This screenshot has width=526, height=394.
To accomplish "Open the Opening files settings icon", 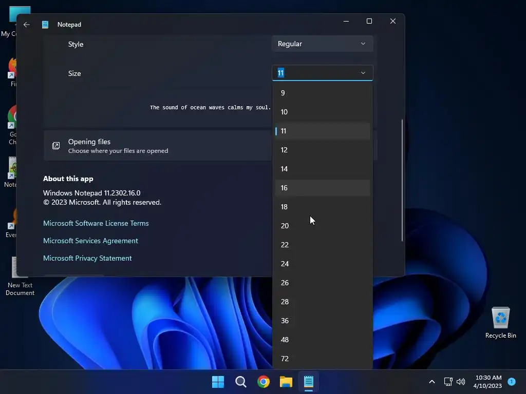I will pos(56,146).
